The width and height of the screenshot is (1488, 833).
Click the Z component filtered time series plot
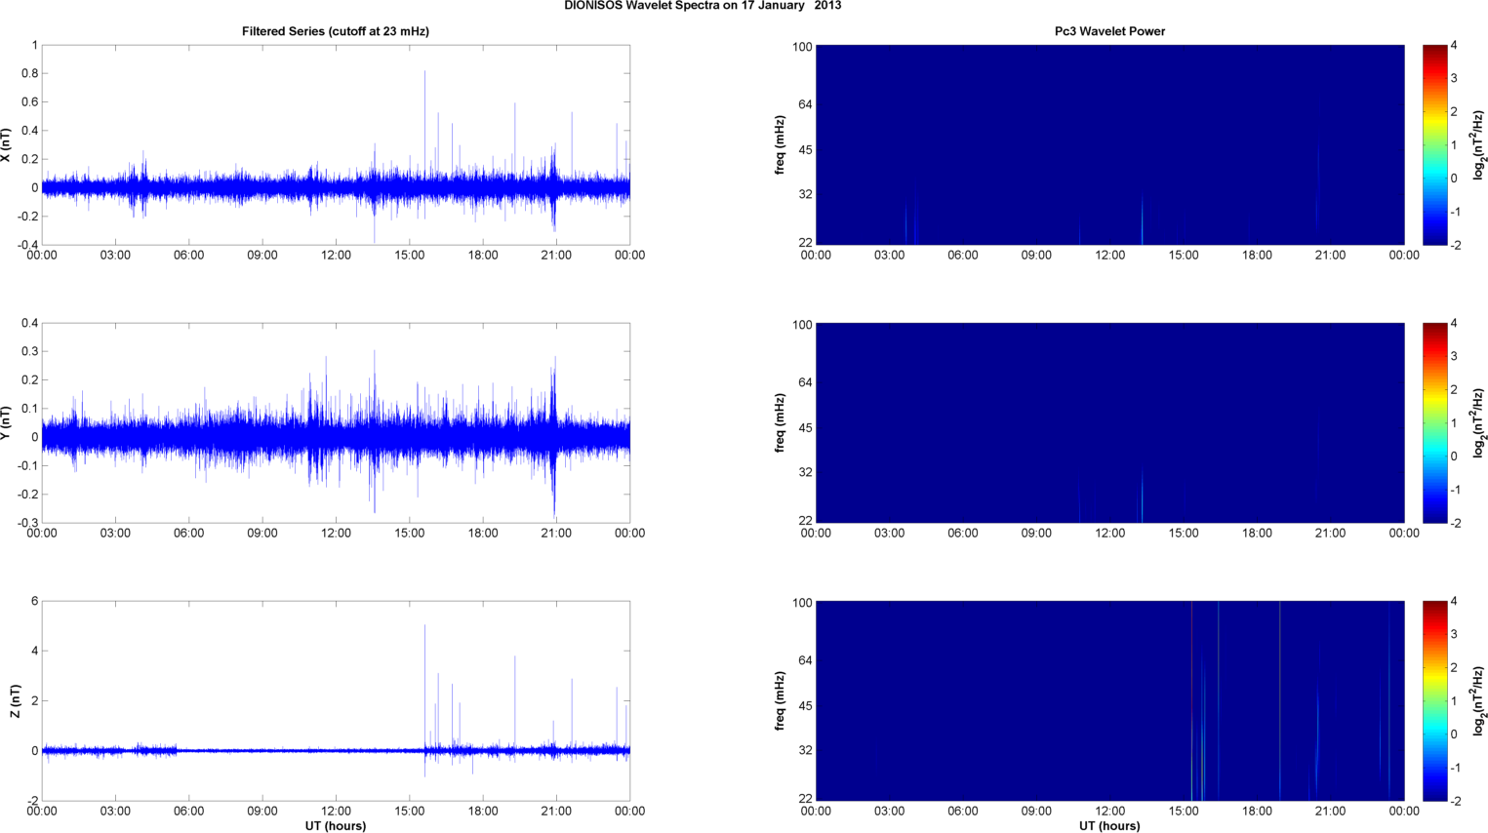(336, 700)
